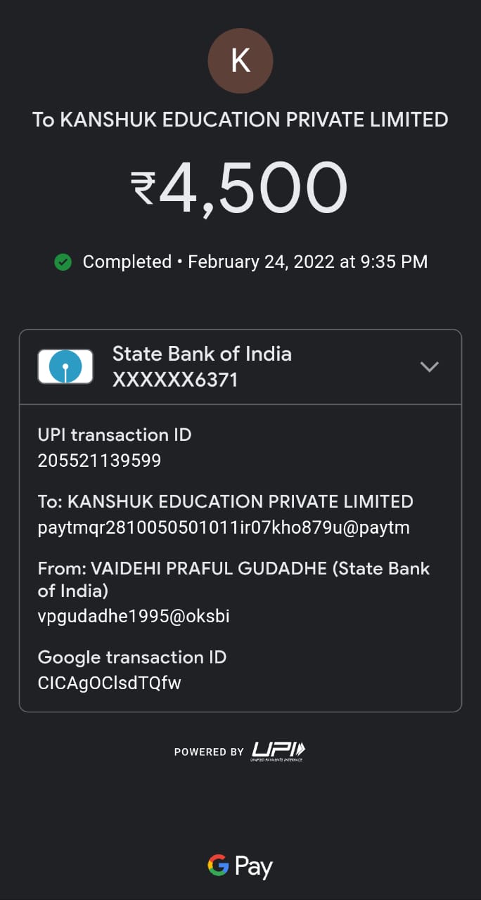
Task: Click the recipient paytm UPI address
Action: (224, 527)
